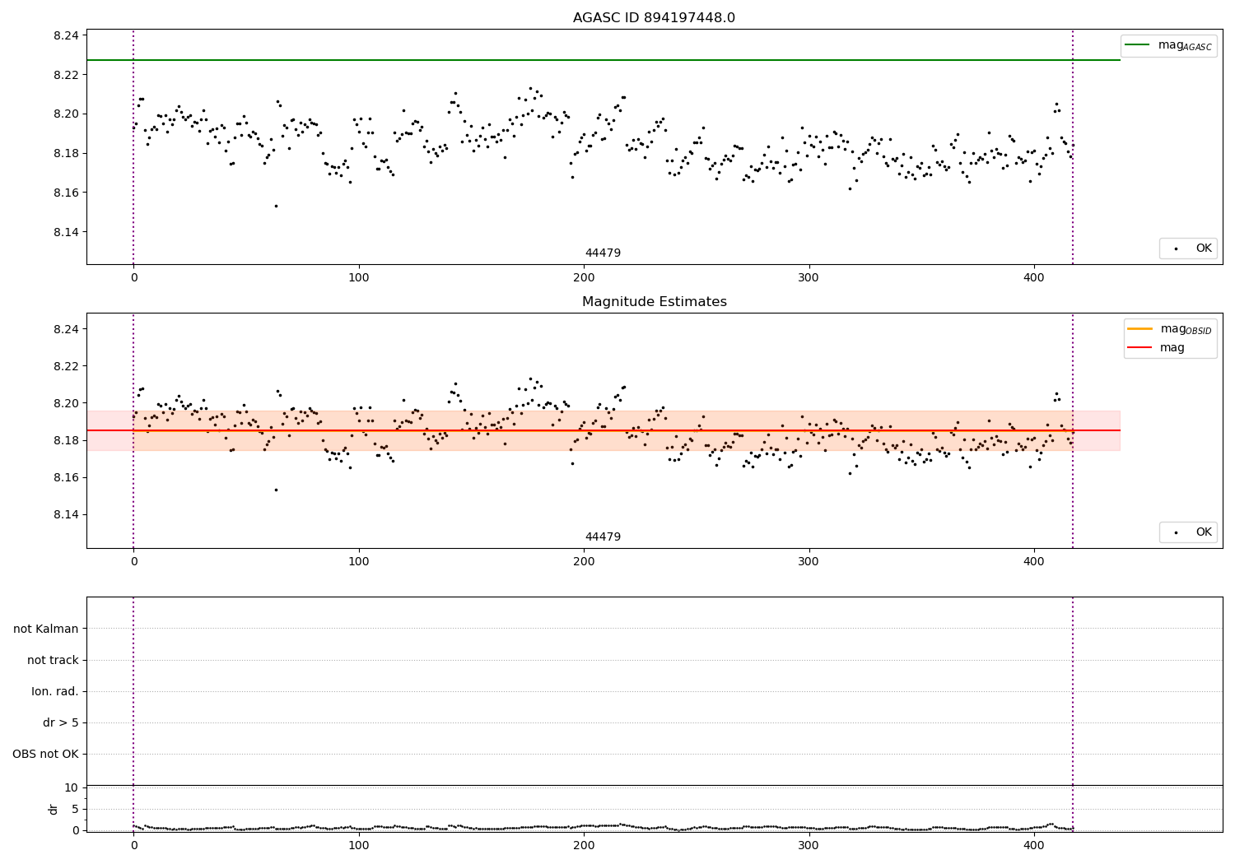Select the "OBS not OK" axis label
The width and height of the screenshot is (1235, 864).
pos(45,755)
